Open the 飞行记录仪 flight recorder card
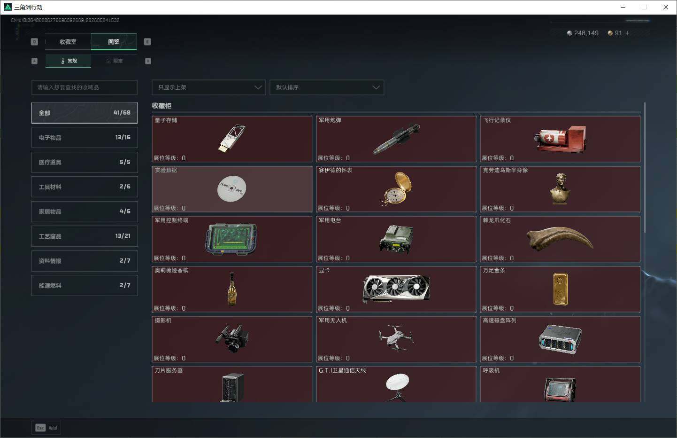The image size is (677, 438). pos(560,139)
